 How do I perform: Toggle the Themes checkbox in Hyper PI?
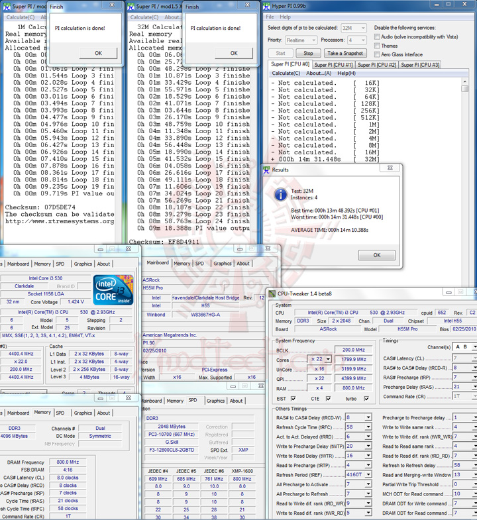377,46
